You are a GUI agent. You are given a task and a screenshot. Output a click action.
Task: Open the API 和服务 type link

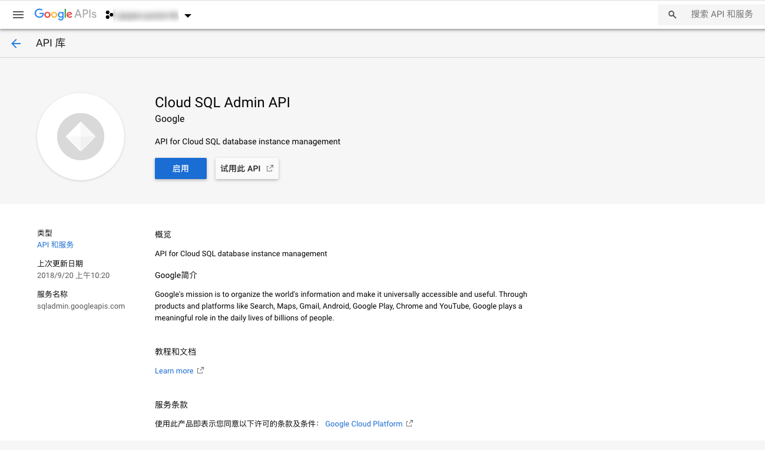[x=55, y=245]
